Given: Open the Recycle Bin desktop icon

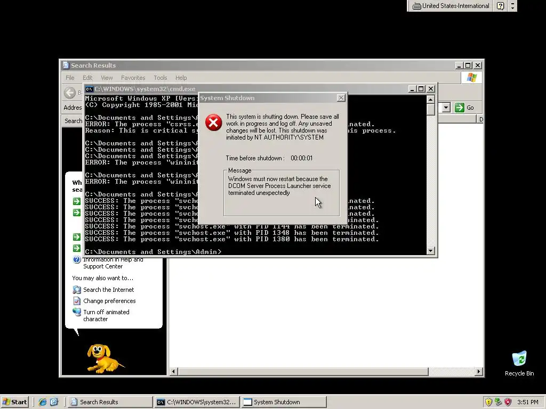Looking at the screenshot, I should 519,364.
